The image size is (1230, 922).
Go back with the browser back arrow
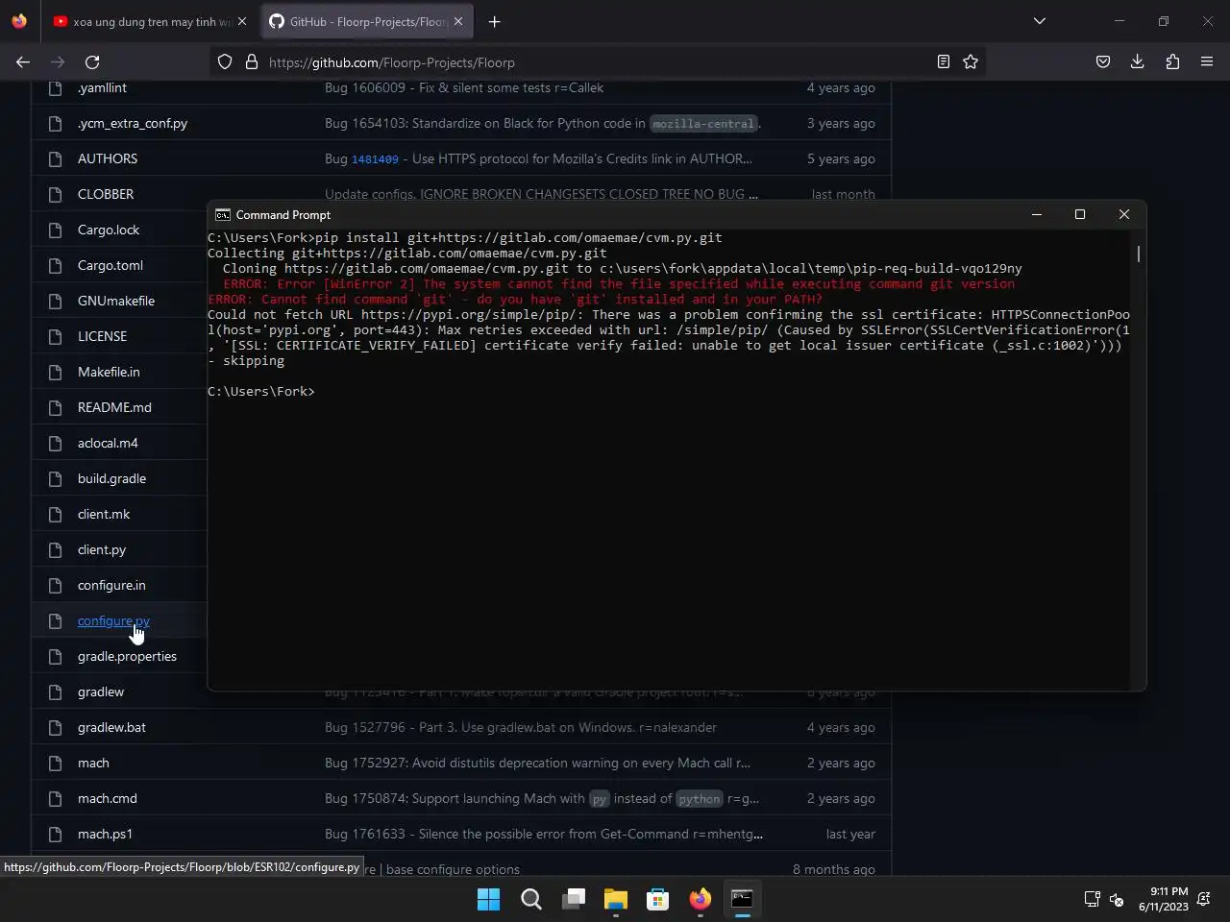[x=23, y=62]
